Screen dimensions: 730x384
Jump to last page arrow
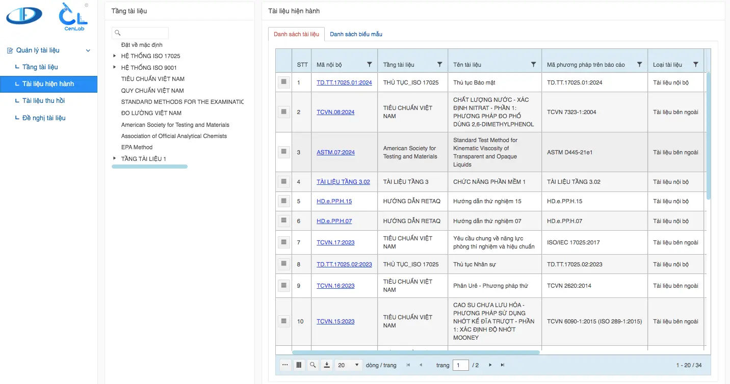point(503,365)
